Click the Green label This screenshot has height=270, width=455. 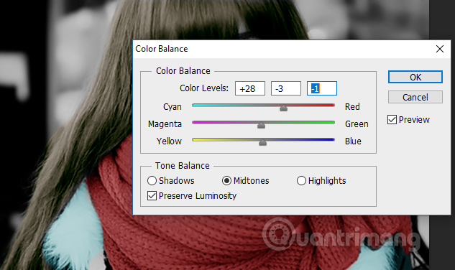pyautogui.click(x=357, y=124)
